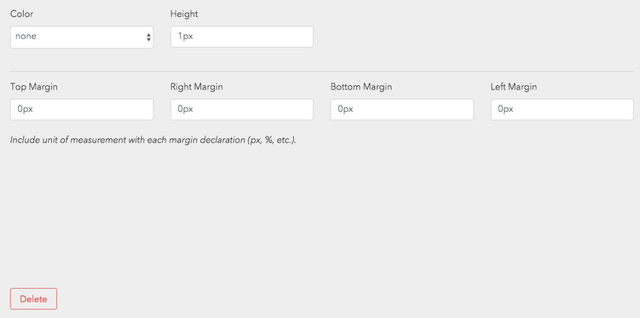This screenshot has width=640, height=318.
Task: Click the Left Margin label text
Action: coord(514,87)
